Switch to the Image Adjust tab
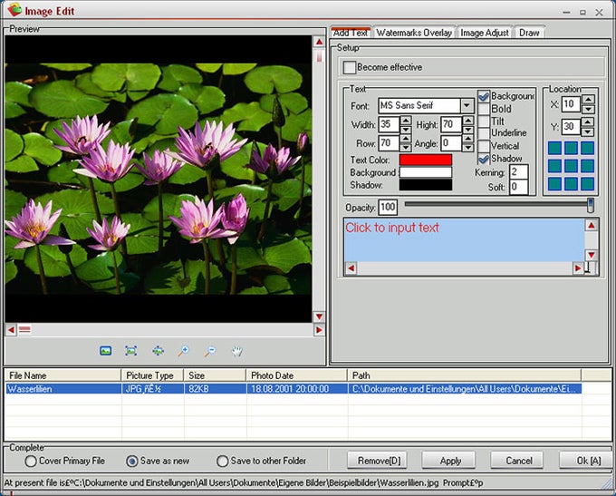The width and height of the screenshot is (616, 496). coord(485,33)
